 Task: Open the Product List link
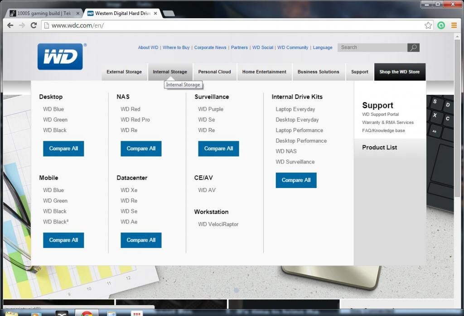click(380, 147)
